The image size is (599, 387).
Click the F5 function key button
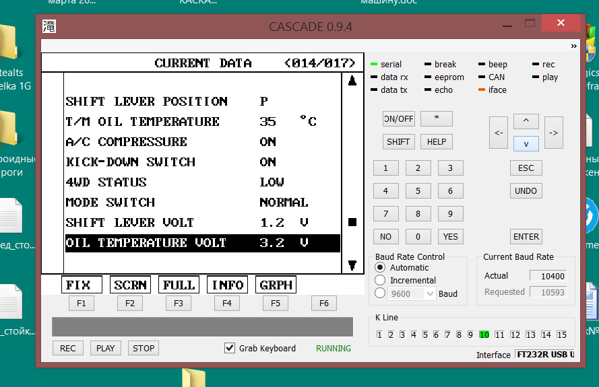pos(276,304)
